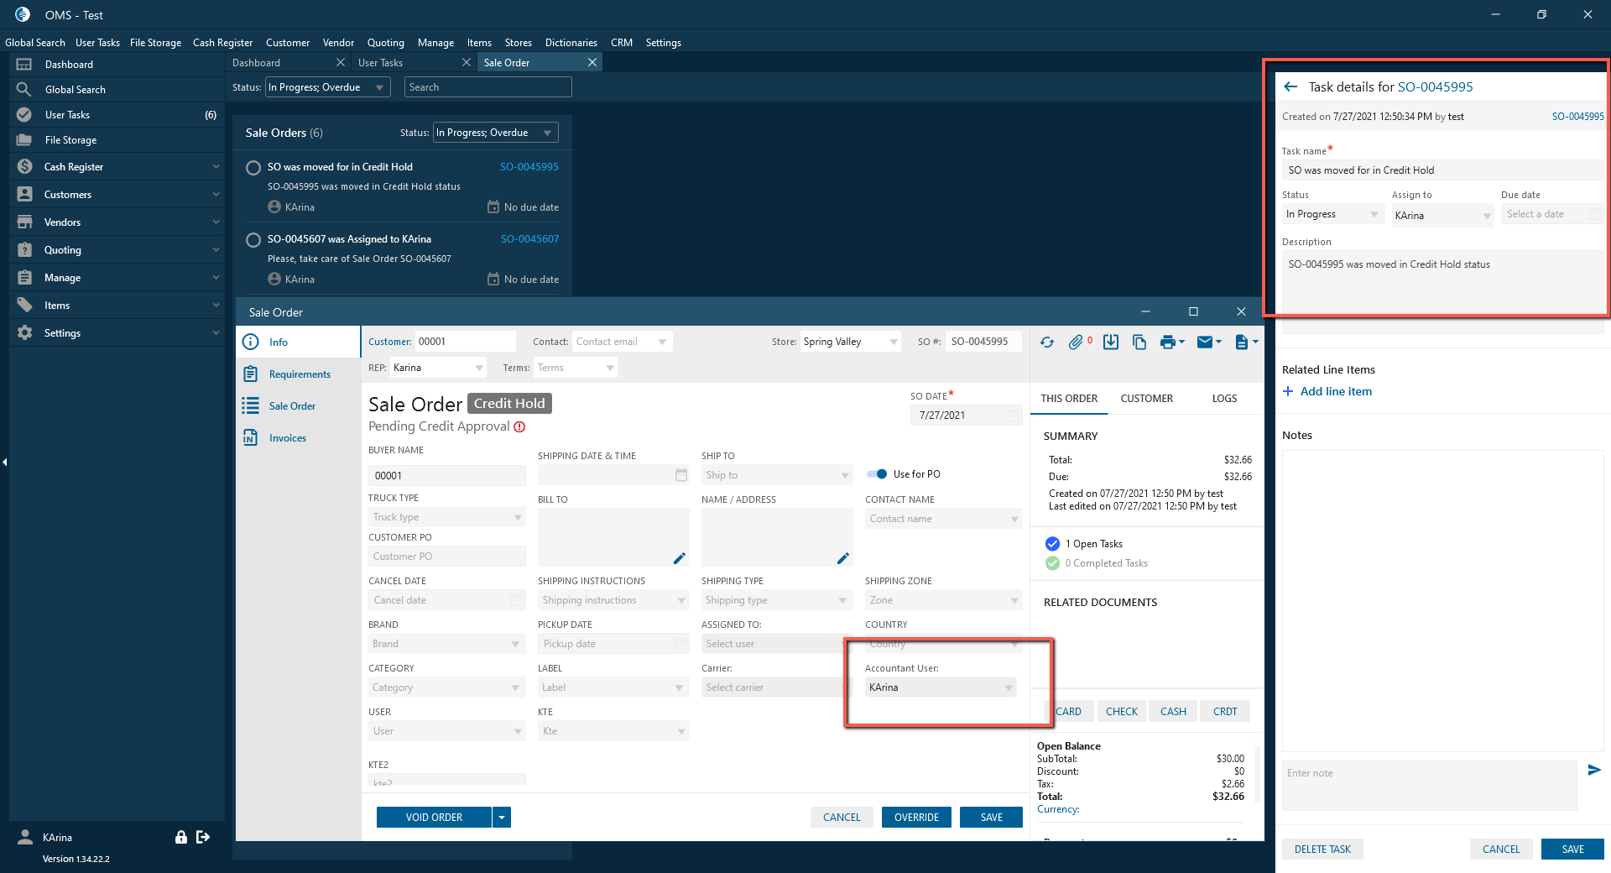Image resolution: width=1611 pixels, height=873 pixels.
Task: Edit Bill To with the pencil icon
Action: (680, 558)
